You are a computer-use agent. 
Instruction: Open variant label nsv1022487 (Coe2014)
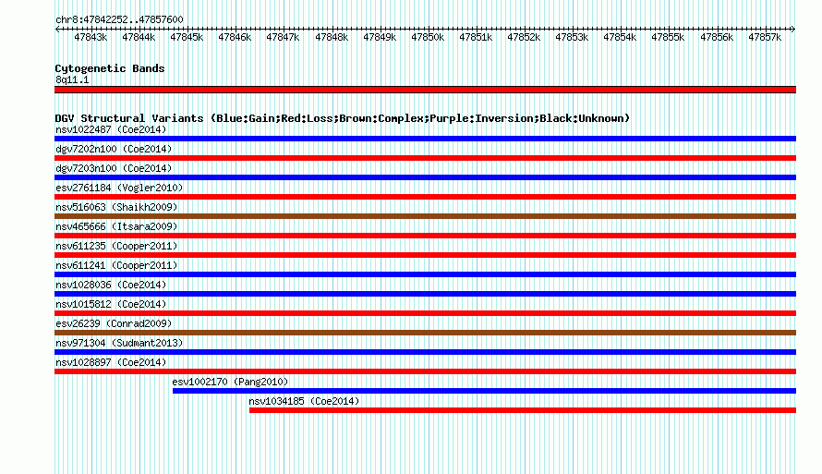111,129
